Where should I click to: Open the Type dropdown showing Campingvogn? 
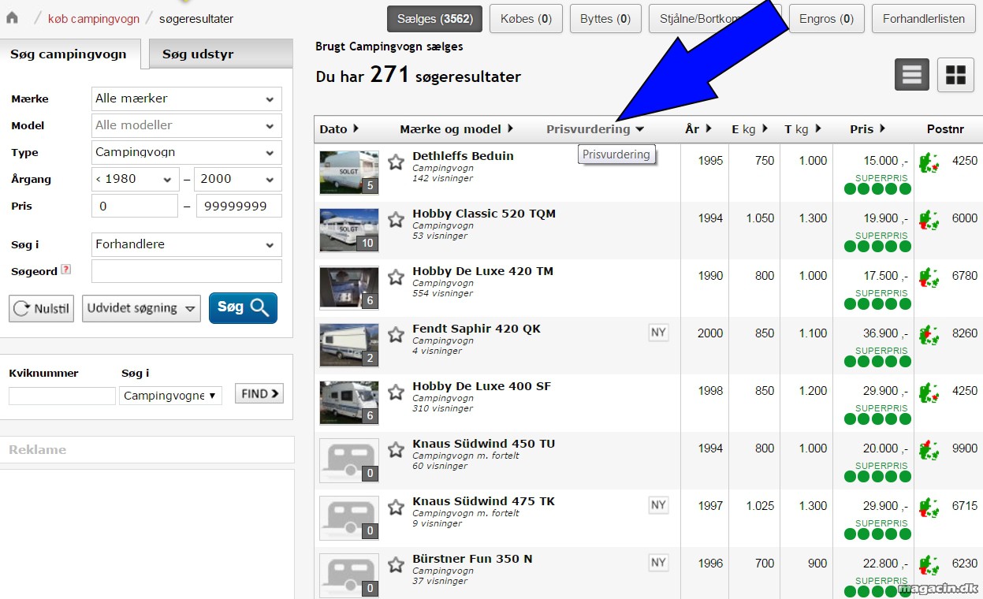click(186, 152)
